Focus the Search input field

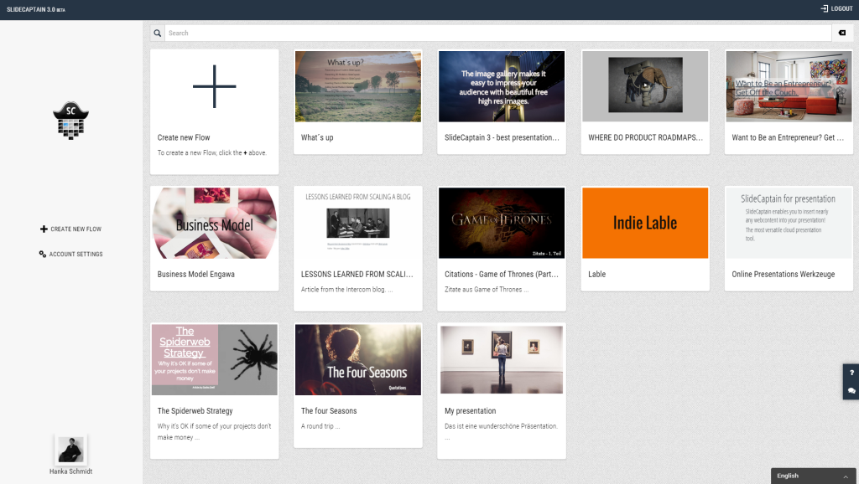pos(495,33)
